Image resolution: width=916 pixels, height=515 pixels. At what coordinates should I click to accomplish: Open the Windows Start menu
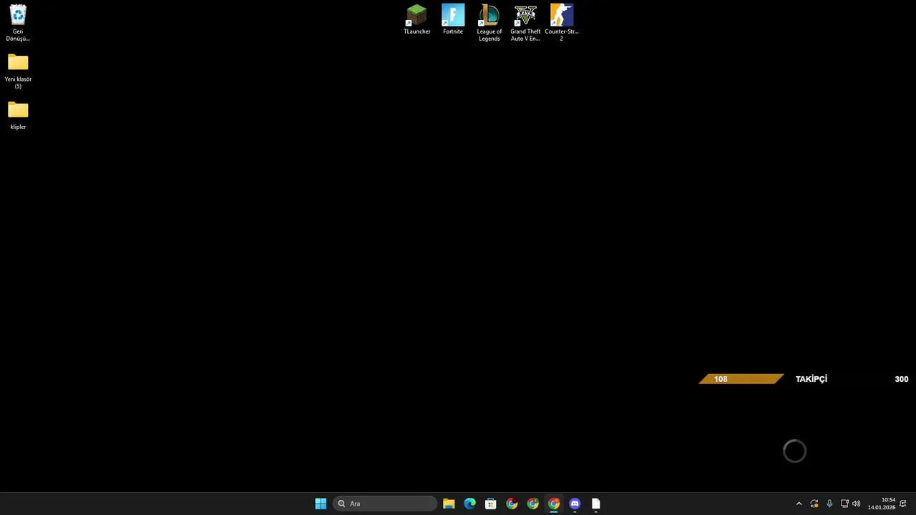pyautogui.click(x=321, y=504)
